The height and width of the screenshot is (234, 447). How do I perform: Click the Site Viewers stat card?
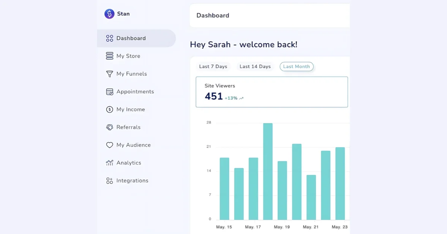[272, 92]
